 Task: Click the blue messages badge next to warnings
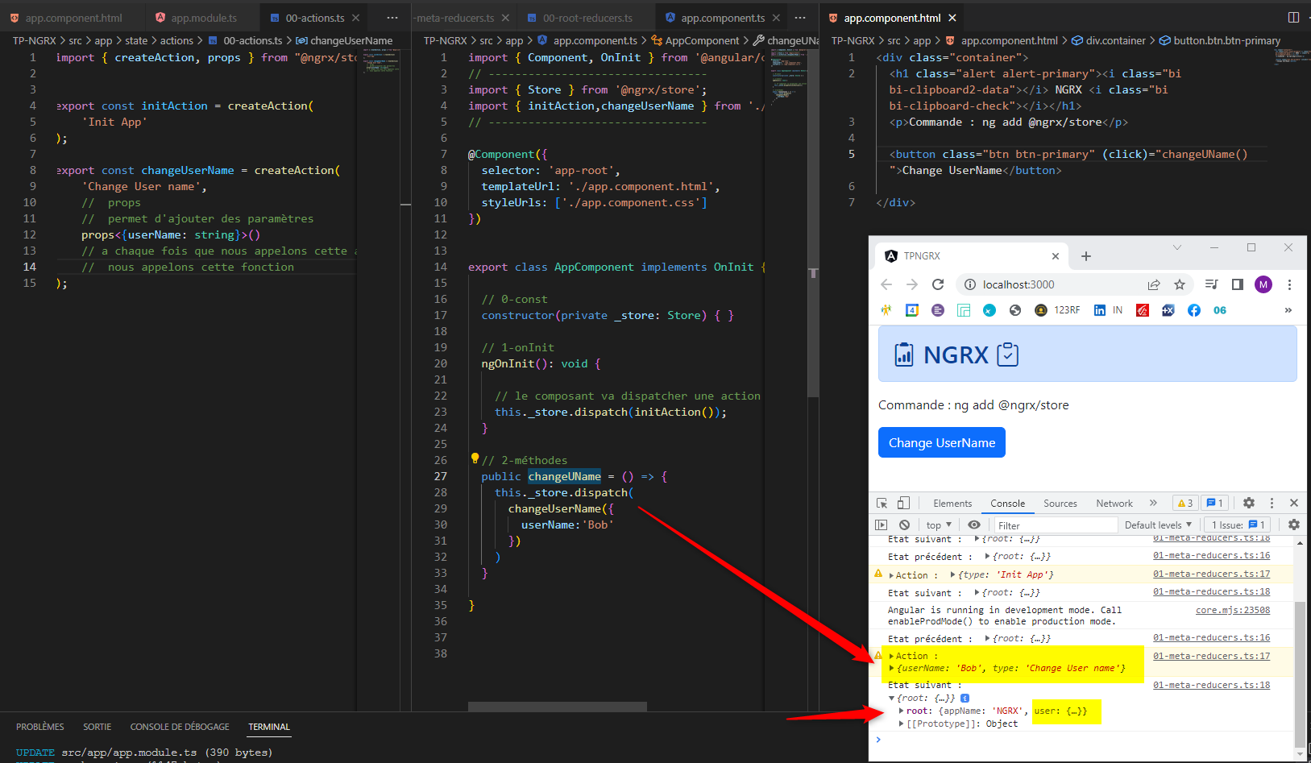[1215, 503]
